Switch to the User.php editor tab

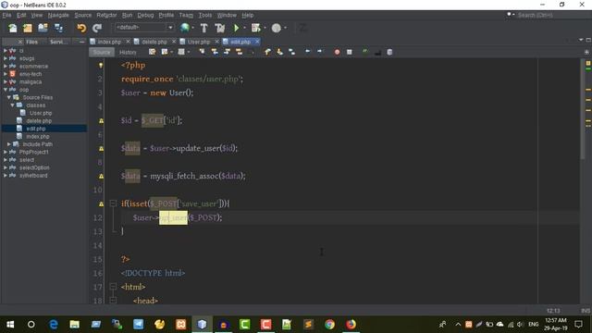[199, 42]
